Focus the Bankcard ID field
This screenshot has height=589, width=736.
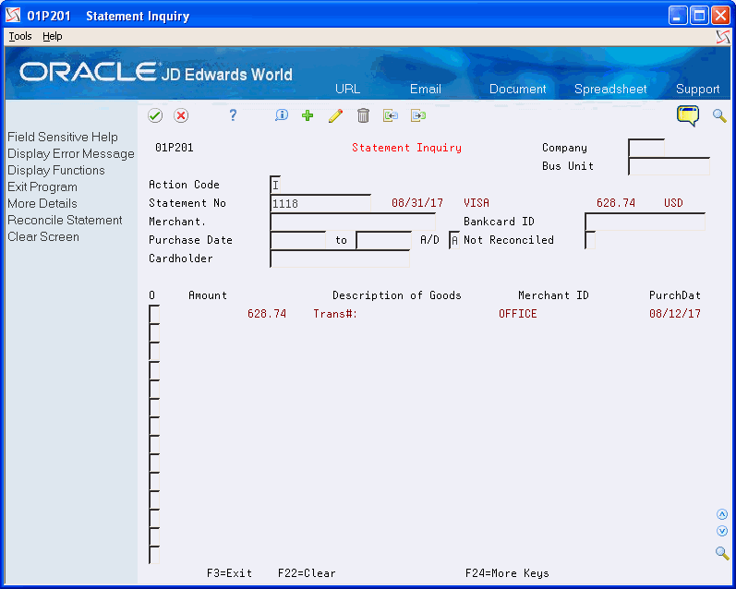(645, 222)
